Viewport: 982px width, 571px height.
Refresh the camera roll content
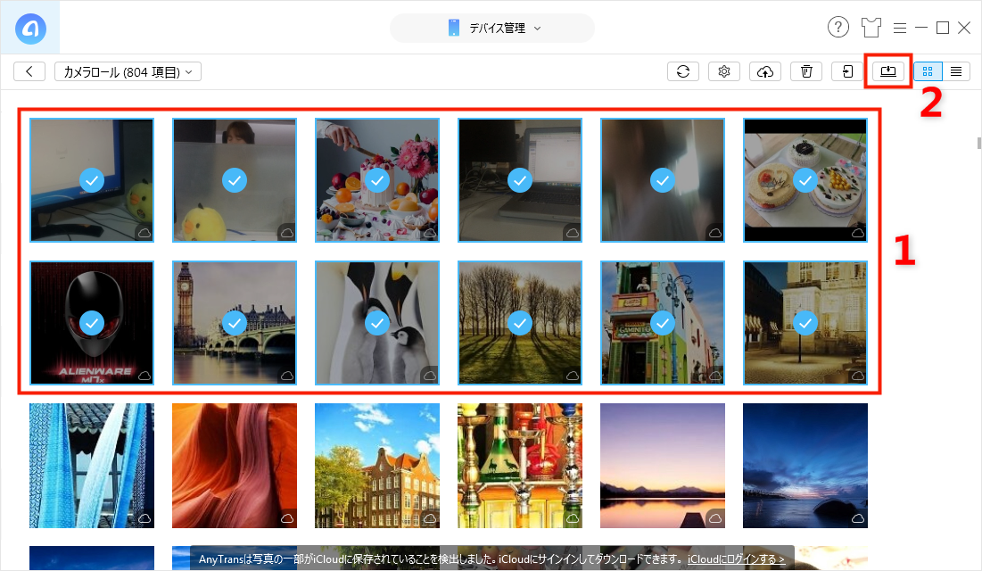pos(683,71)
